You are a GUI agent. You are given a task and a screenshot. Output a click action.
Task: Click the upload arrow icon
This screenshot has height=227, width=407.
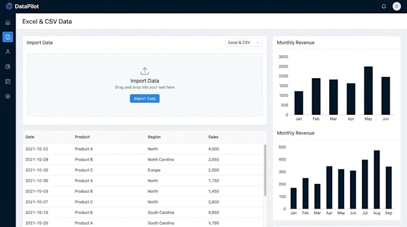[x=145, y=71]
